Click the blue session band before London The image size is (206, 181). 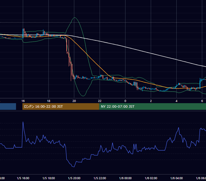coord(8,106)
